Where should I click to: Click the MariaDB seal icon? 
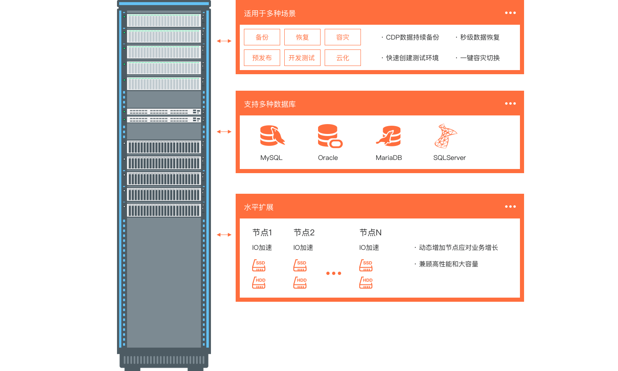(x=388, y=136)
